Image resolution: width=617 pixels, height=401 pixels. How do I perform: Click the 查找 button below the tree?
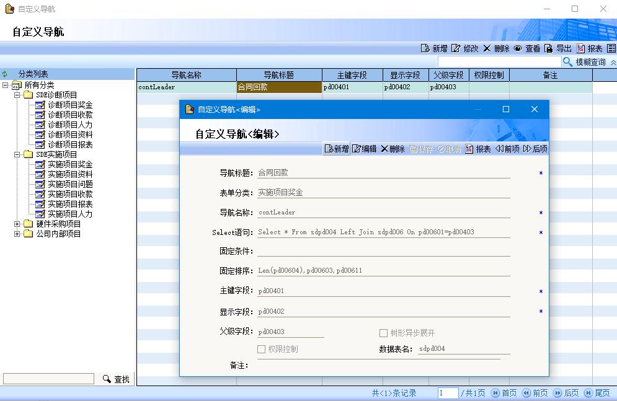tap(116, 379)
